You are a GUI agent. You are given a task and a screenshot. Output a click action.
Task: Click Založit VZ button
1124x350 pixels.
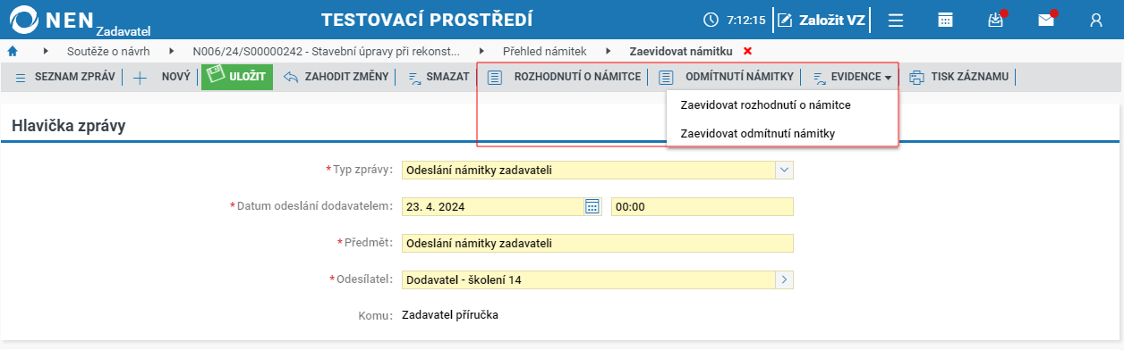pos(822,20)
